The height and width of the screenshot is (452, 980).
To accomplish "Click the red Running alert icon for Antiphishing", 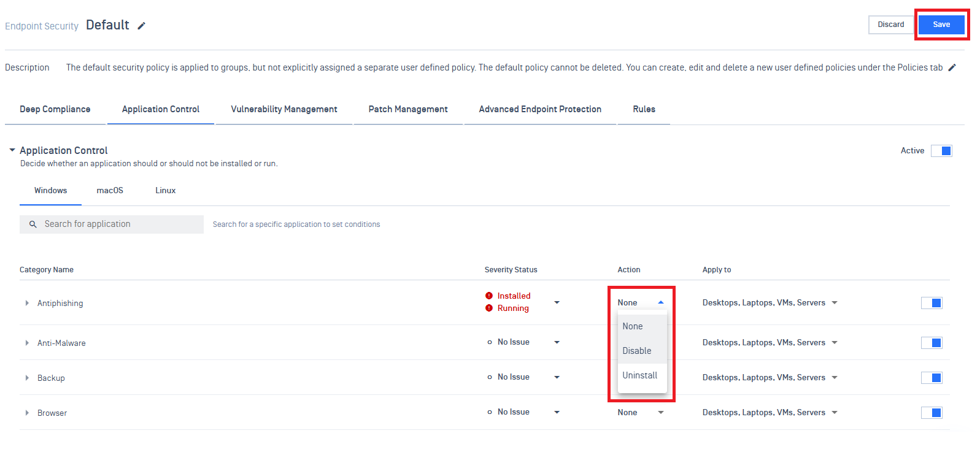I will pyautogui.click(x=489, y=308).
